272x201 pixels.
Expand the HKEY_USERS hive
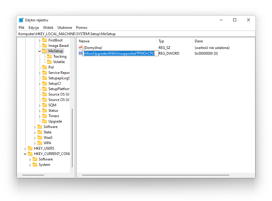[25, 149]
